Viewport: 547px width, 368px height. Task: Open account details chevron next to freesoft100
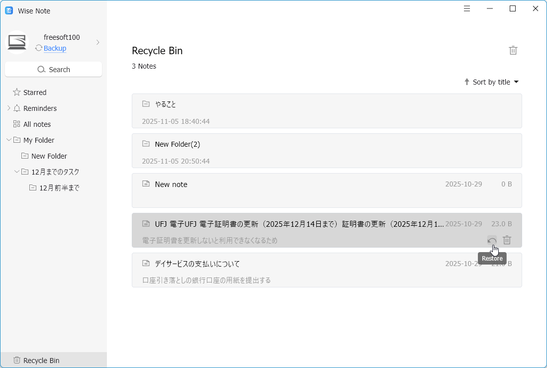point(98,42)
